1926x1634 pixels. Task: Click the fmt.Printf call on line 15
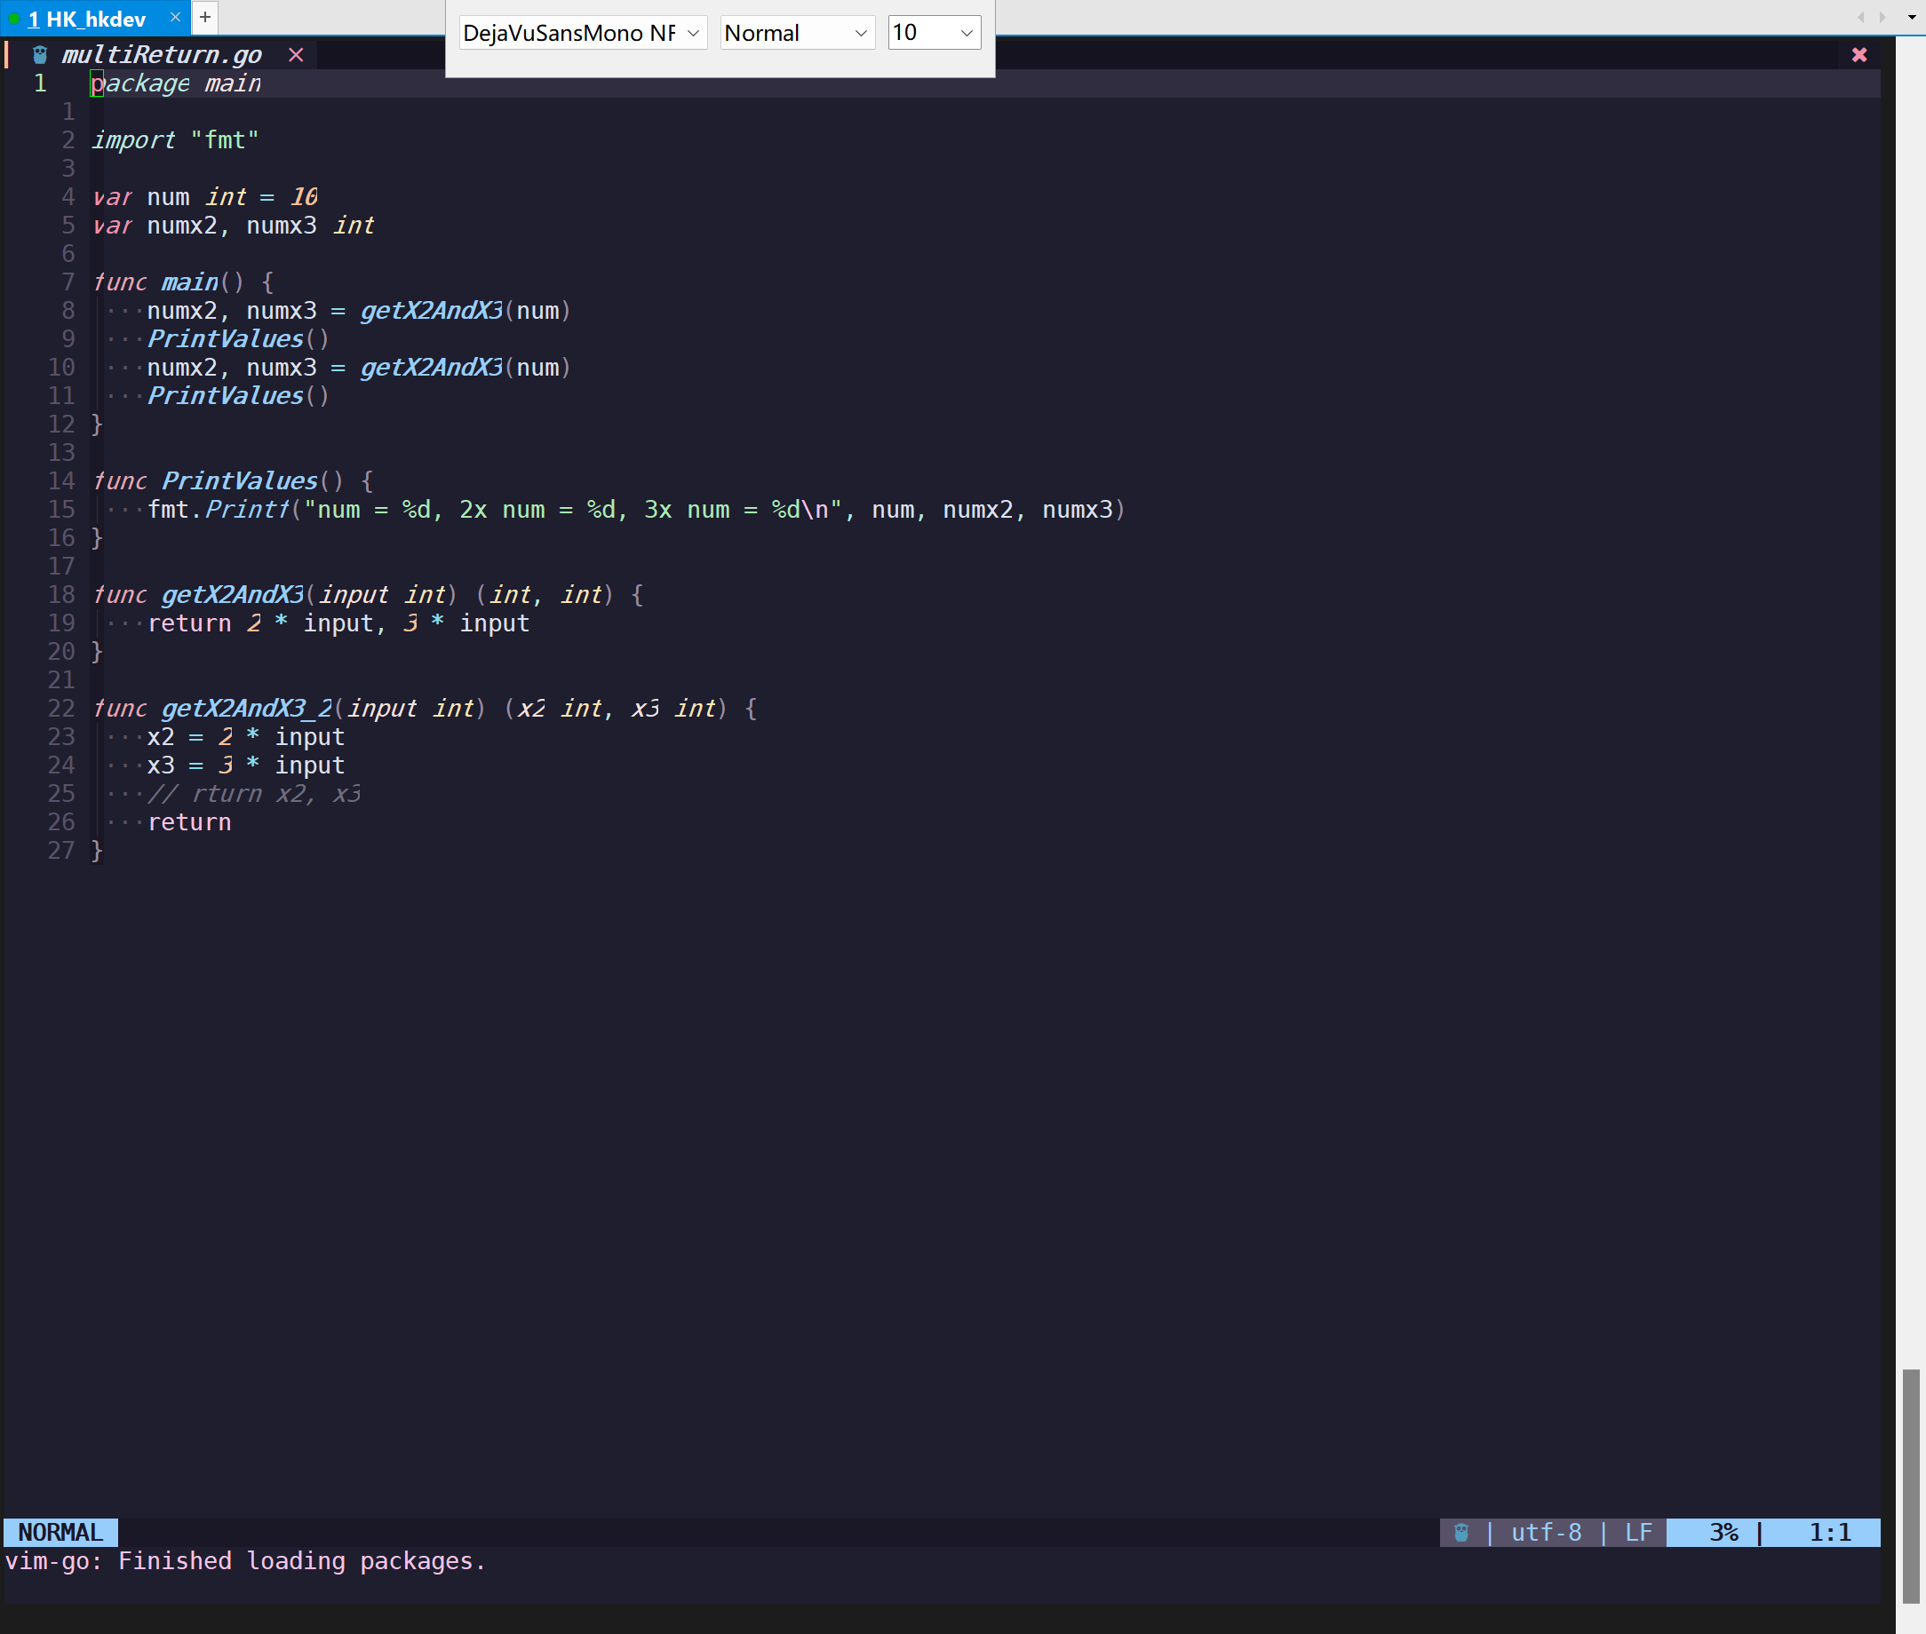636,510
